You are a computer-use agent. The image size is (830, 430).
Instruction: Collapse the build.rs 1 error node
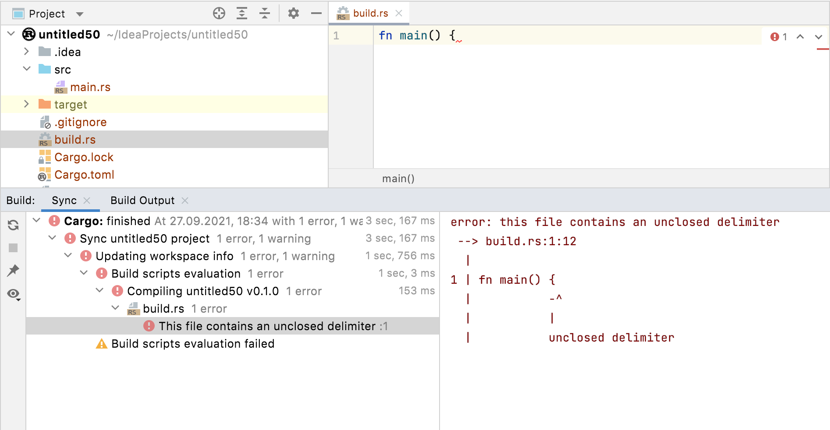coord(116,308)
